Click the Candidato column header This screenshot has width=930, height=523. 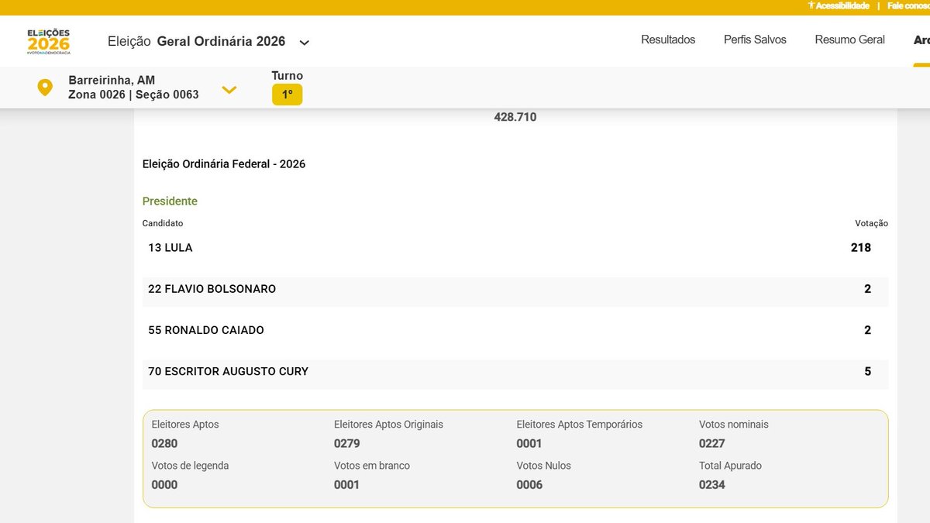click(x=163, y=224)
